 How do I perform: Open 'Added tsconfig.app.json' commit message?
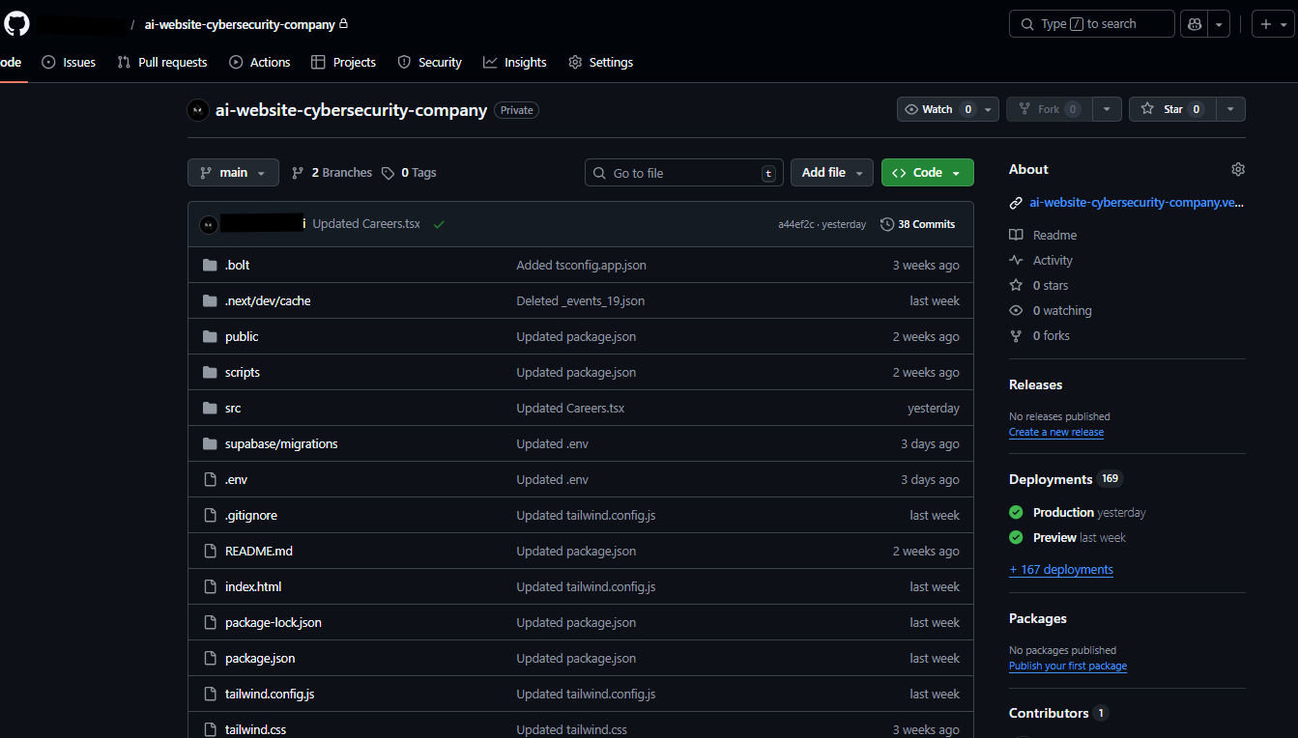(581, 265)
